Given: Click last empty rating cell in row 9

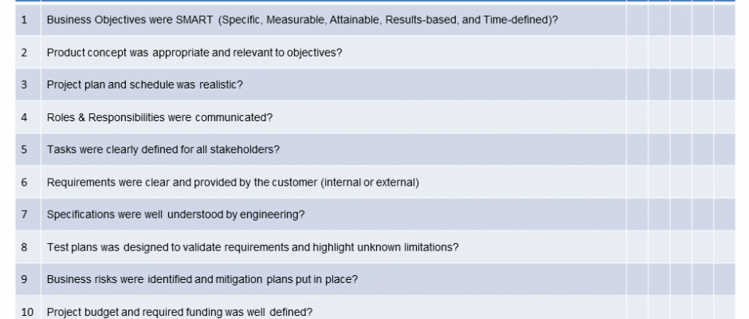Looking at the screenshot, I should [x=724, y=279].
